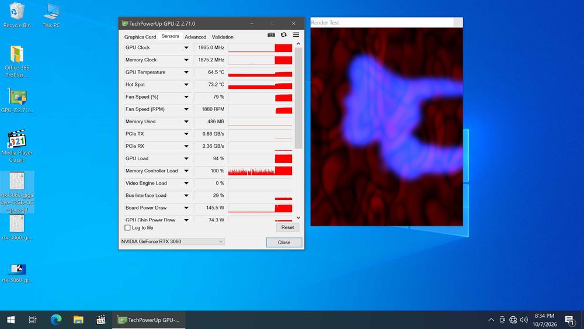Open the PCIe TX sensor dropdown
This screenshot has height=329, width=584.
(186, 134)
